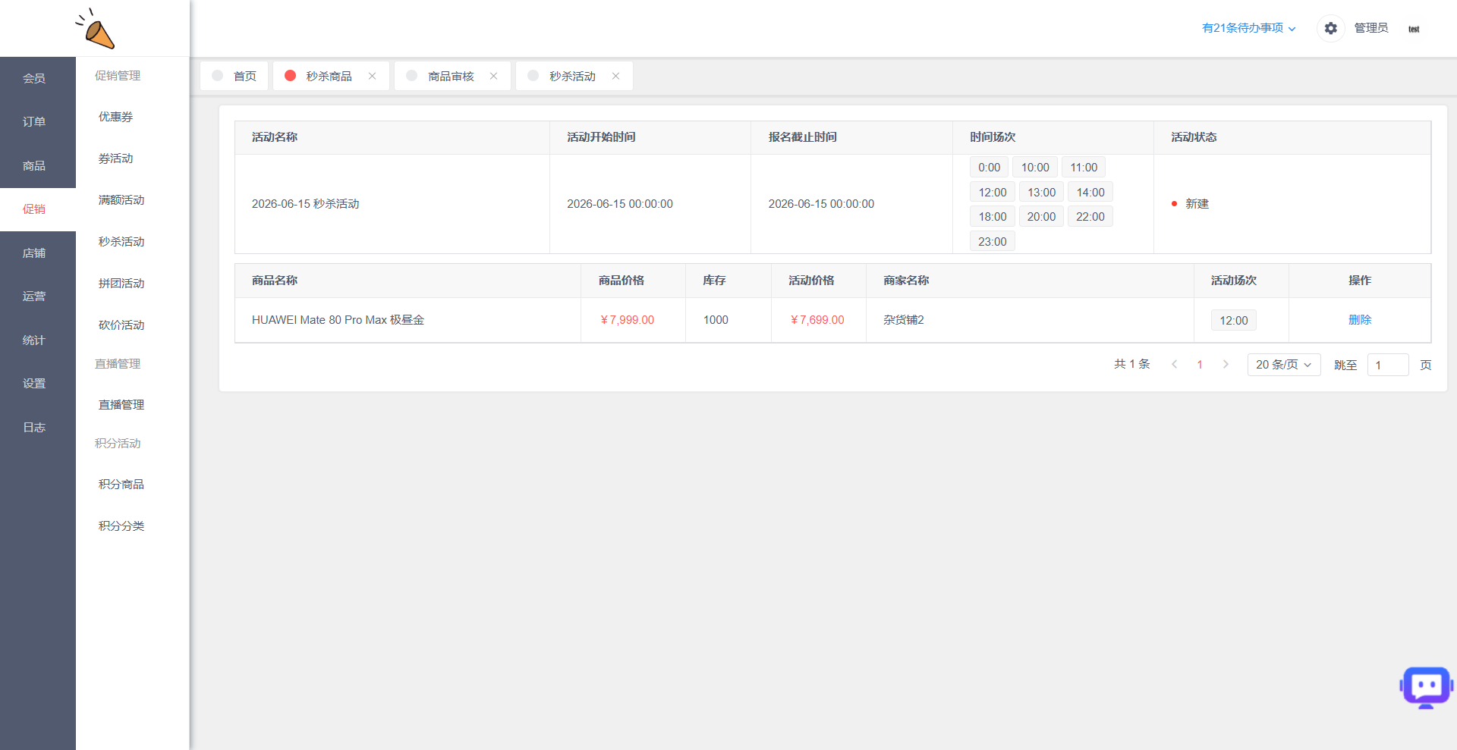1457x750 pixels.
Task: Switch to the 首页 tab
Action: pos(234,76)
